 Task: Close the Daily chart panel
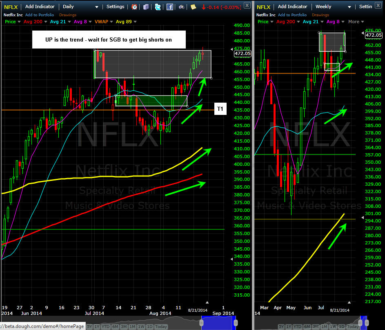pyautogui.click(x=247, y=5)
